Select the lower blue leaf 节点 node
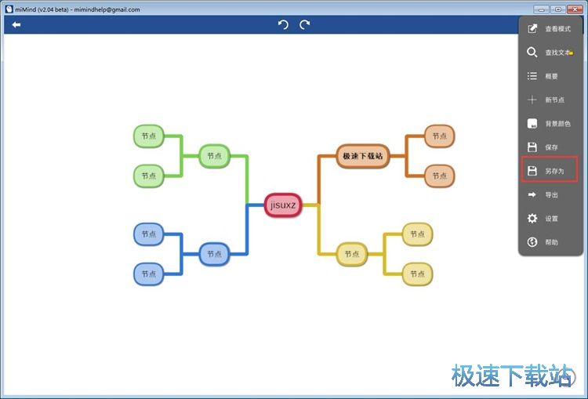Viewport: 588px width, 399px height. (149, 274)
